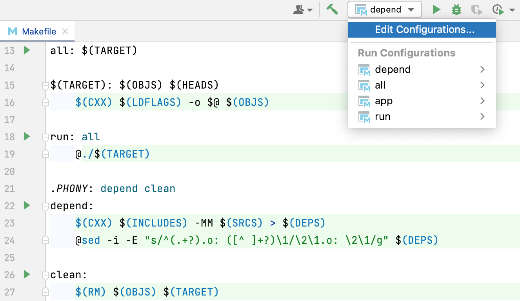
Task: Collapse the clean rule fold on line 26
Action: [x=45, y=275]
